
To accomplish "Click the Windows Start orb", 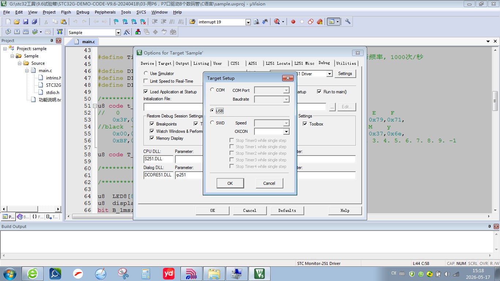I will point(10,273).
